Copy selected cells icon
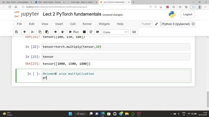Screen dimensions: 209x117 pyautogui.click(x=40, y=32)
